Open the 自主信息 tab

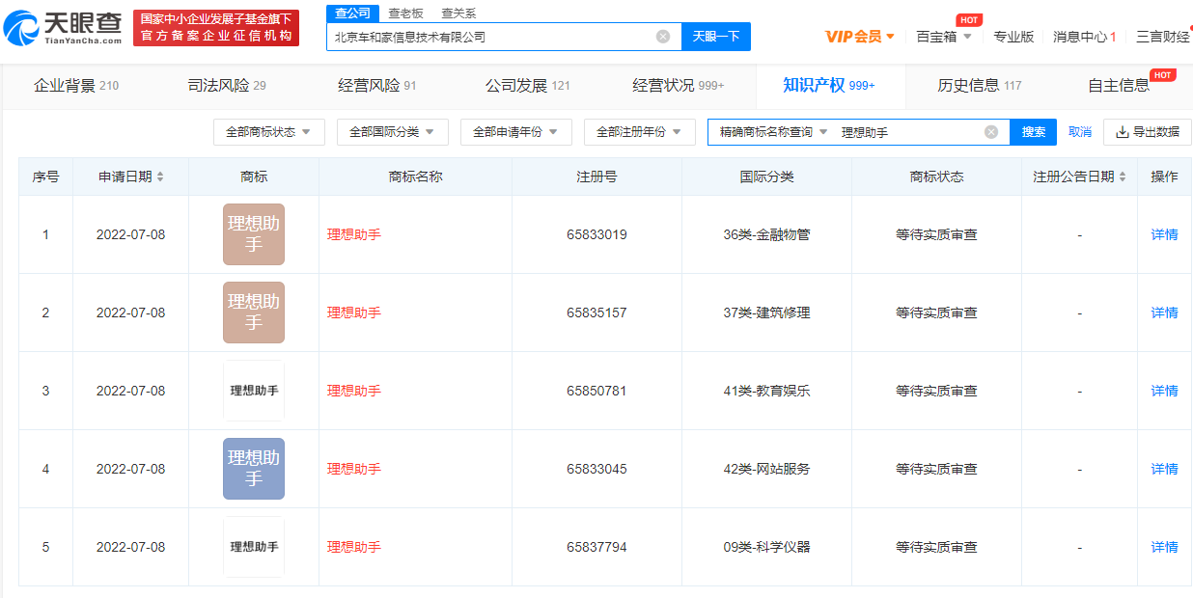[x=1120, y=86]
